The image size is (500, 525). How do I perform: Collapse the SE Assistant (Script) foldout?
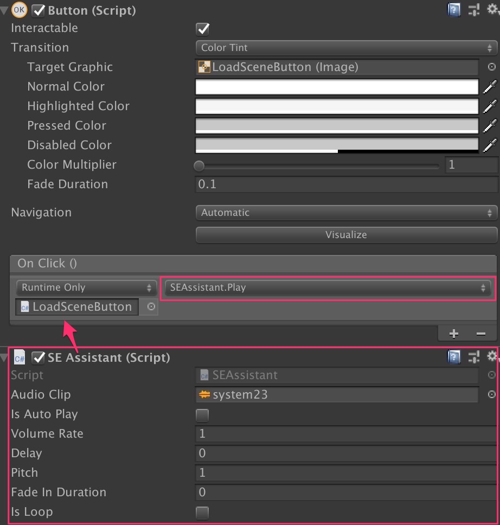[x=4, y=358]
